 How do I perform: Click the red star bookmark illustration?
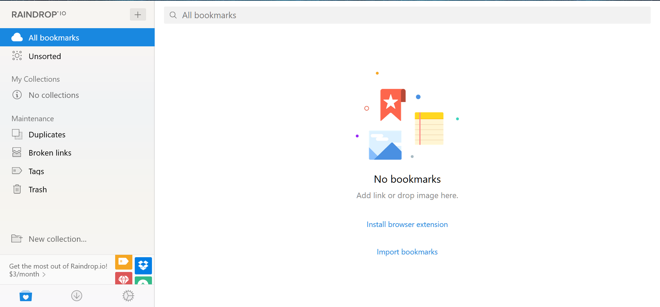(x=393, y=105)
